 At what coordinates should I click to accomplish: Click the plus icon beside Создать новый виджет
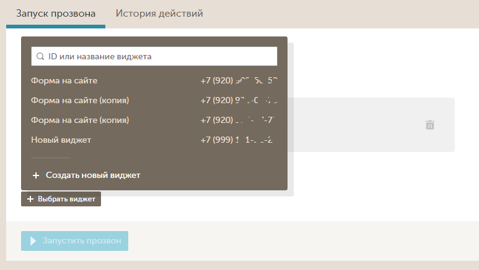pyautogui.click(x=36, y=175)
